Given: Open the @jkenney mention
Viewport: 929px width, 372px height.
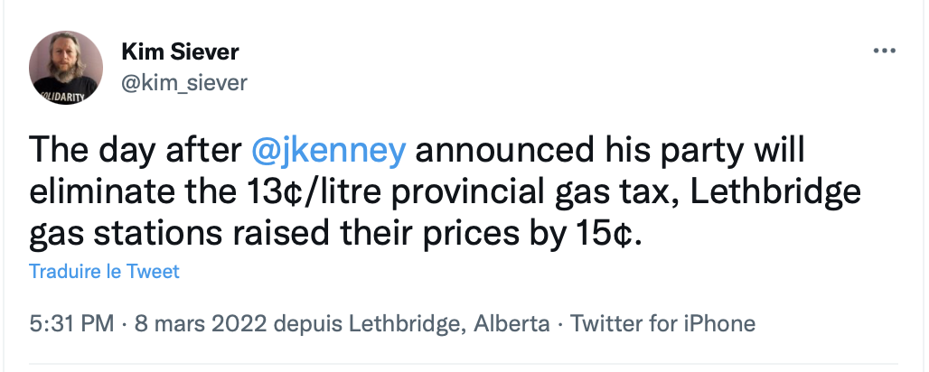Looking at the screenshot, I should [x=329, y=153].
